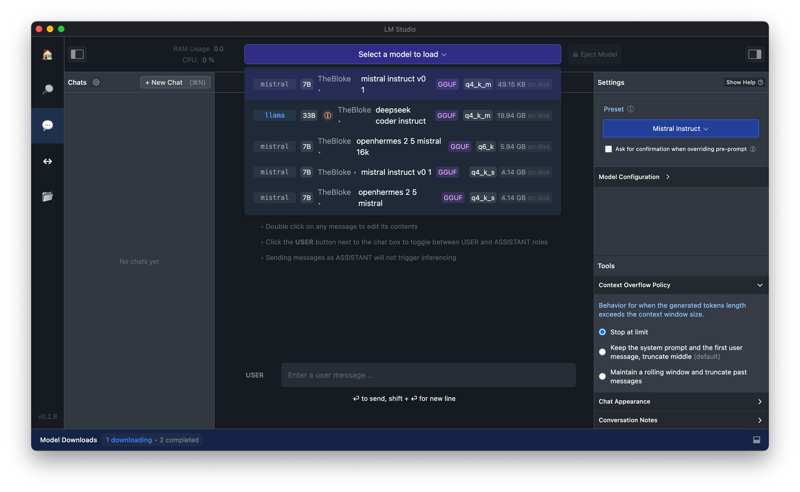Toggle the right settings panel icon
This screenshot has width=800, height=492.
(x=755, y=54)
